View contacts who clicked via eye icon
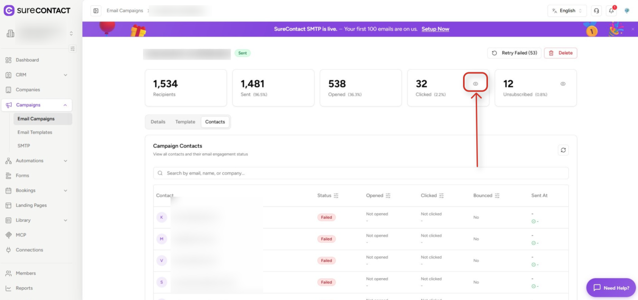 point(476,84)
